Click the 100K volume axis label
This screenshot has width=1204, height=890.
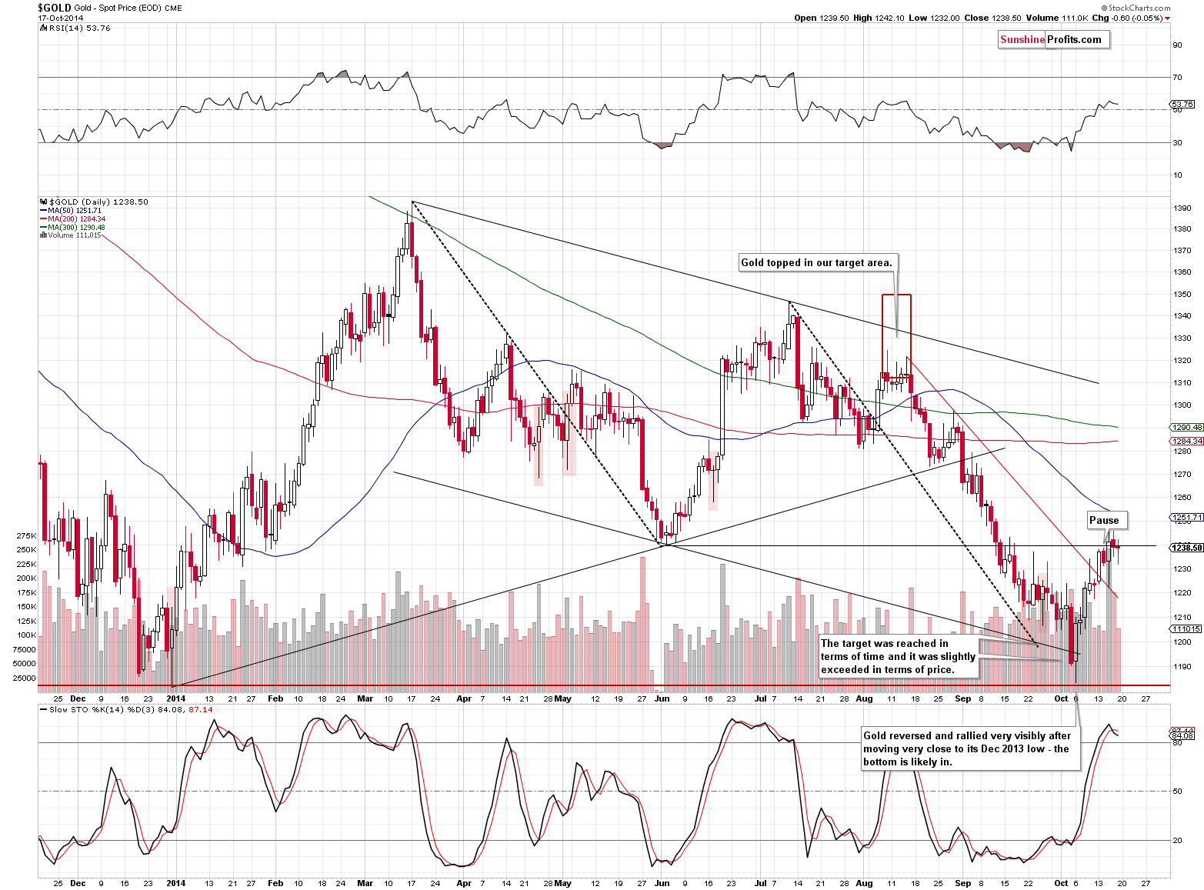[26, 635]
